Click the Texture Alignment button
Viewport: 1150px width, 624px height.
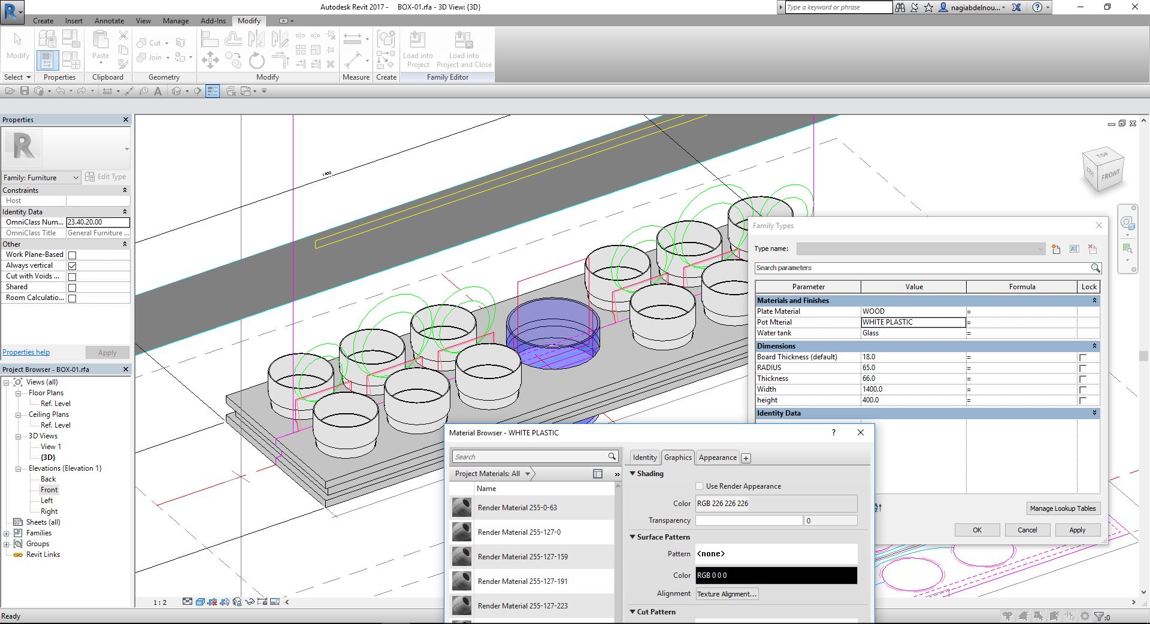click(727, 594)
